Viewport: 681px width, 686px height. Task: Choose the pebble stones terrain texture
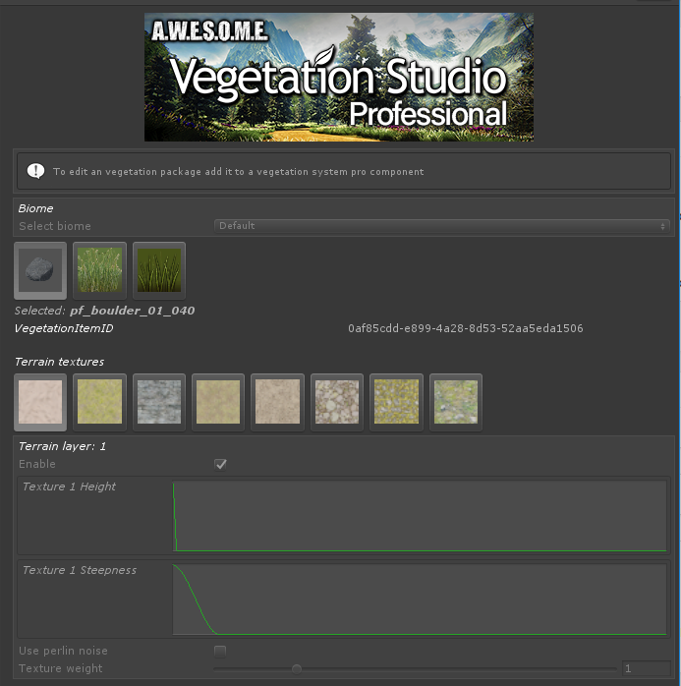(x=337, y=402)
